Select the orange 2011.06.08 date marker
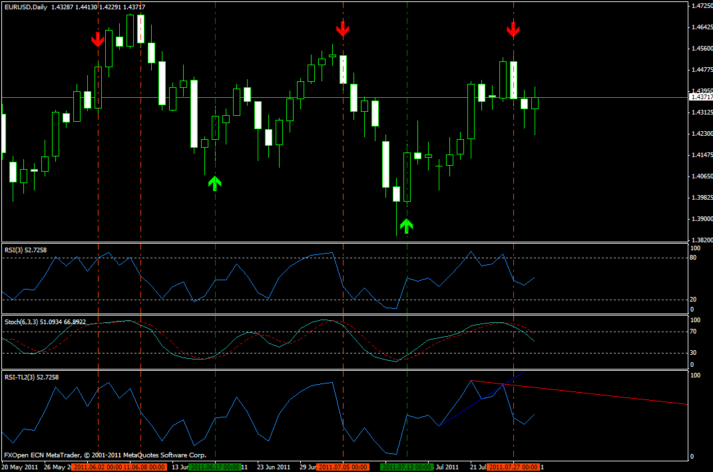 pyautogui.click(x=143, y=467)
